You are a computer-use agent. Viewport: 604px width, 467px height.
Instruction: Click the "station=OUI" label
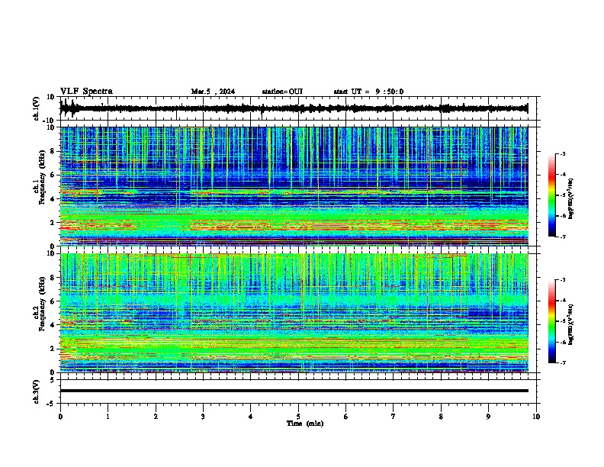coord(282,92)
